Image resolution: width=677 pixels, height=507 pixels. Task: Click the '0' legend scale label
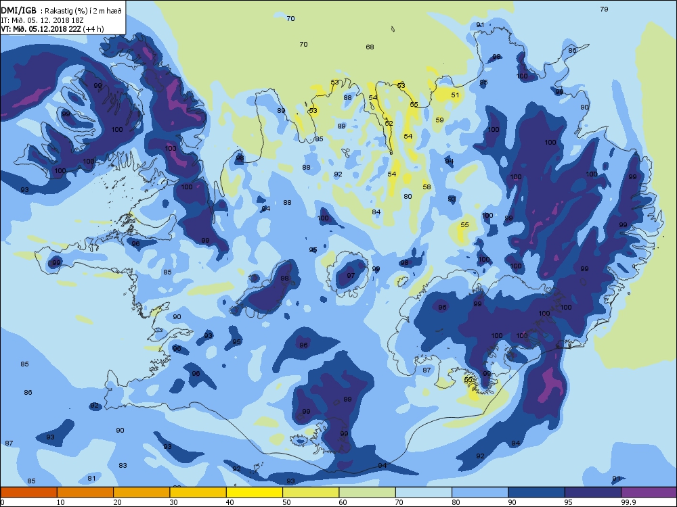coord(3,502)
